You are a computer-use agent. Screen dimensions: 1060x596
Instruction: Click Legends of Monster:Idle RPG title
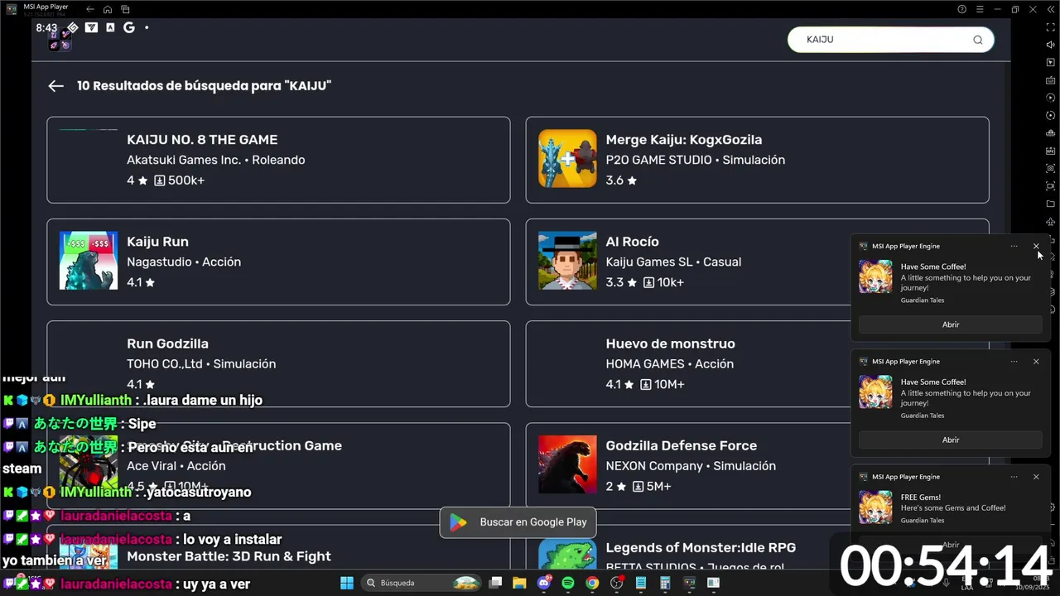(701, 548)
